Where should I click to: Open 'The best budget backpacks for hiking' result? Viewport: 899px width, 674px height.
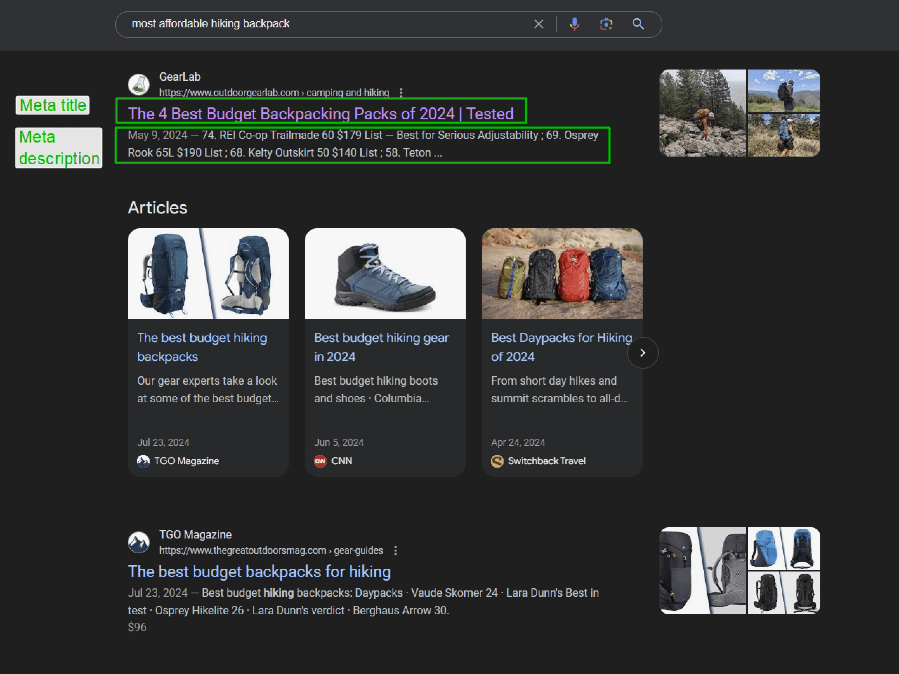click(x=259, y=571)
